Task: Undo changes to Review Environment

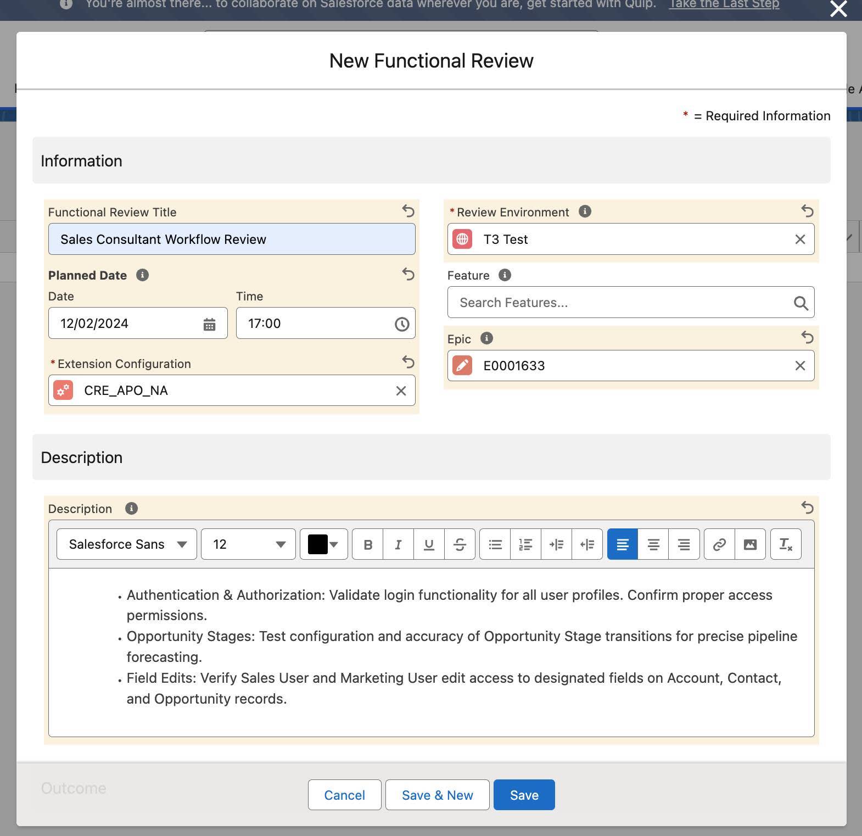Action: pyautogui.click(x=807, y=211)
